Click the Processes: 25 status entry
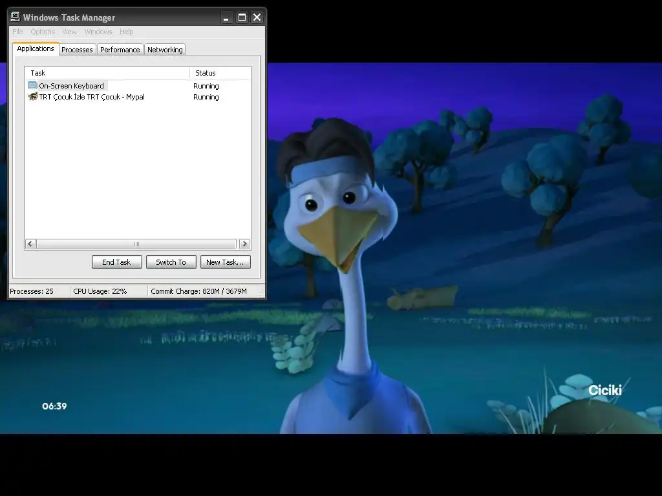The image size is (662, 496). click(32, 291)
